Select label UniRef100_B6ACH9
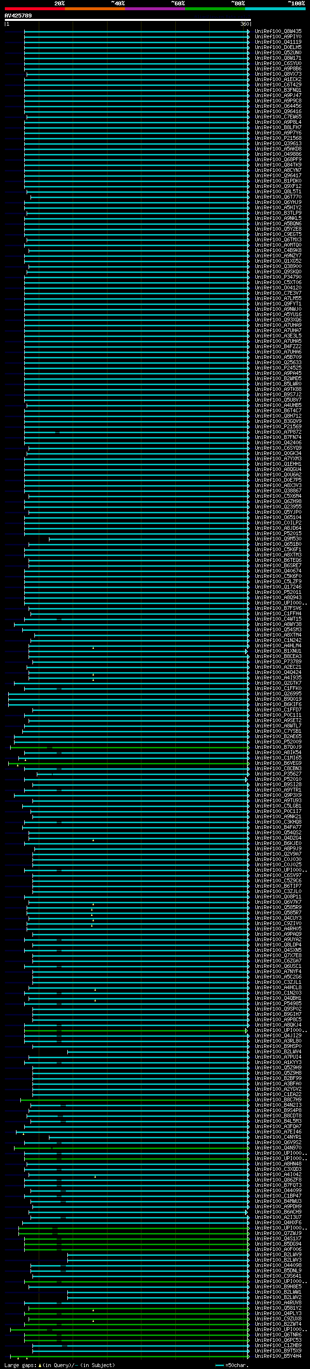The height and width of the screenshot is (1369, 310). pyautogui.click(x=278, y=1212)
